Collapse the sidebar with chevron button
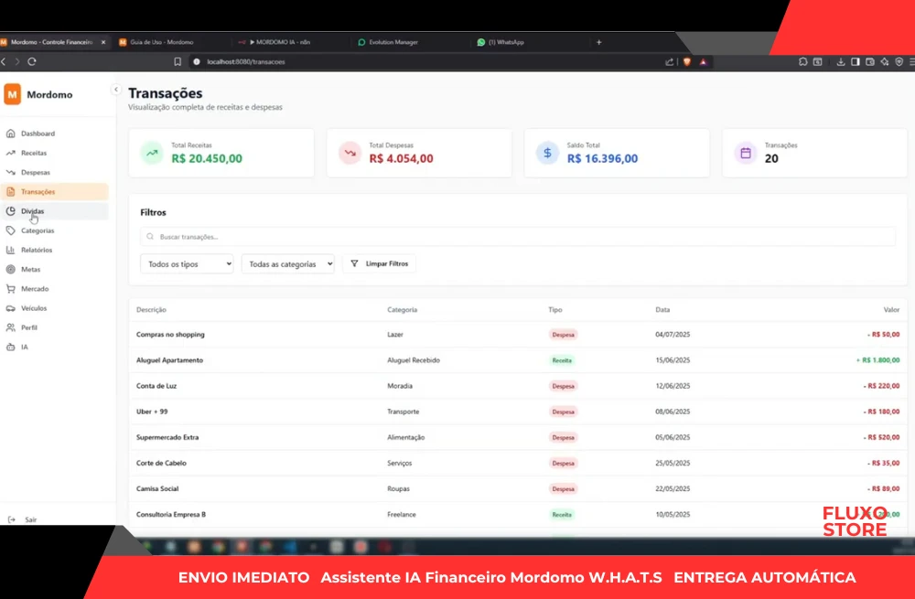Viewport: 915px width, 599px height. pos(115,89)
